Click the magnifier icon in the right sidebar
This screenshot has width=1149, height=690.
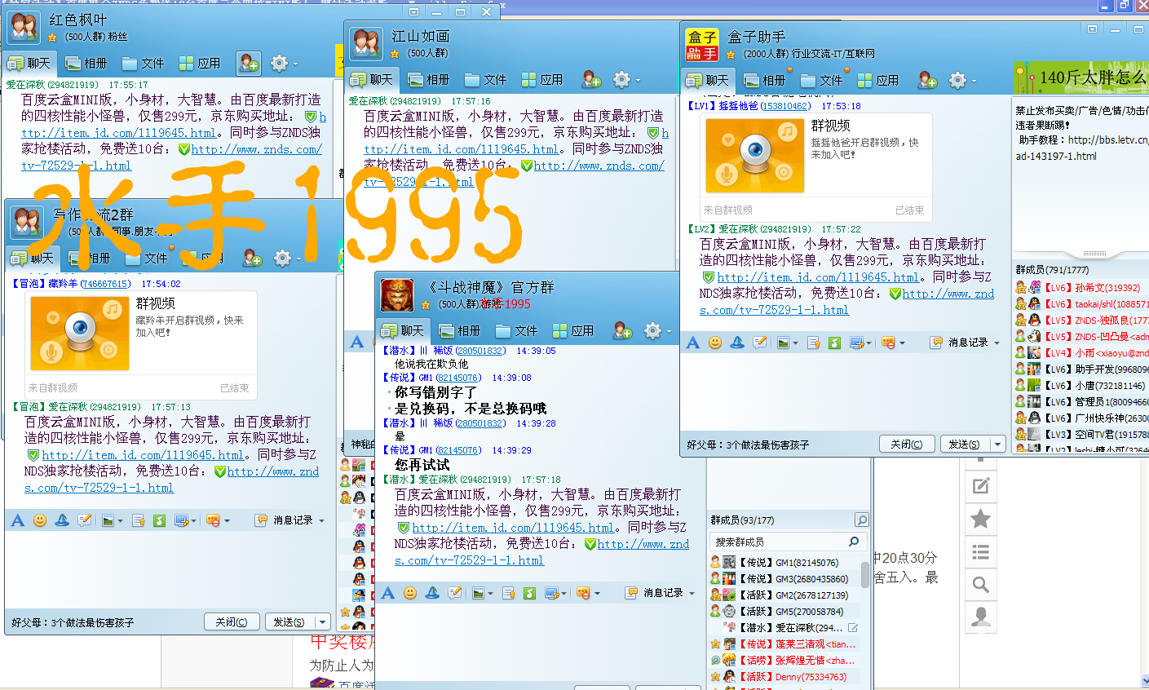[981, 584]
